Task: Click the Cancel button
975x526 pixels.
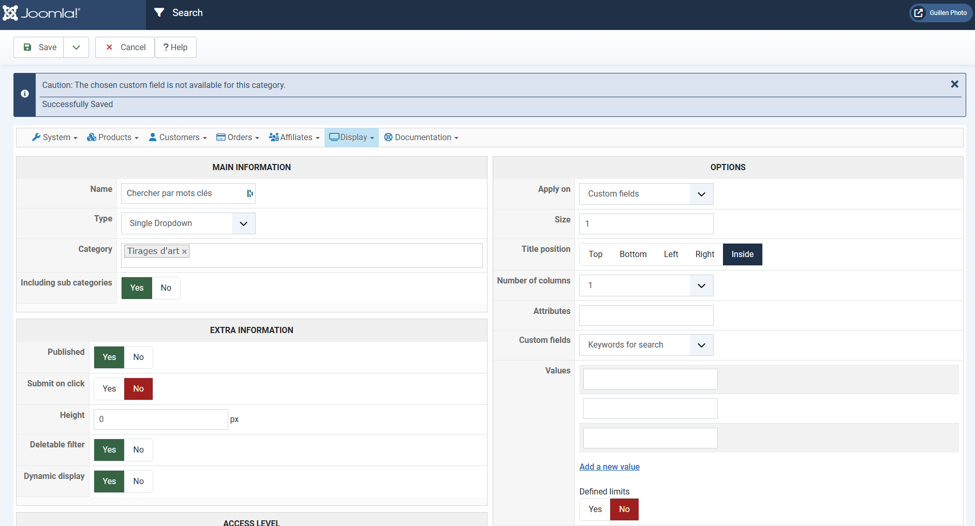Action: coord(125,47)
